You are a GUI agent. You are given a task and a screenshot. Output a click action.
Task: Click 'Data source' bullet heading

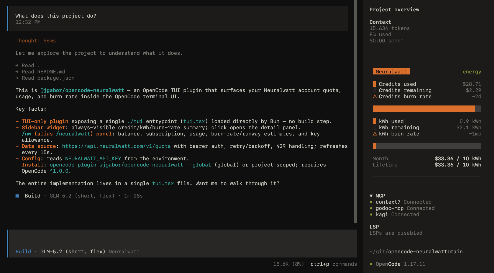tap(39, 146)
